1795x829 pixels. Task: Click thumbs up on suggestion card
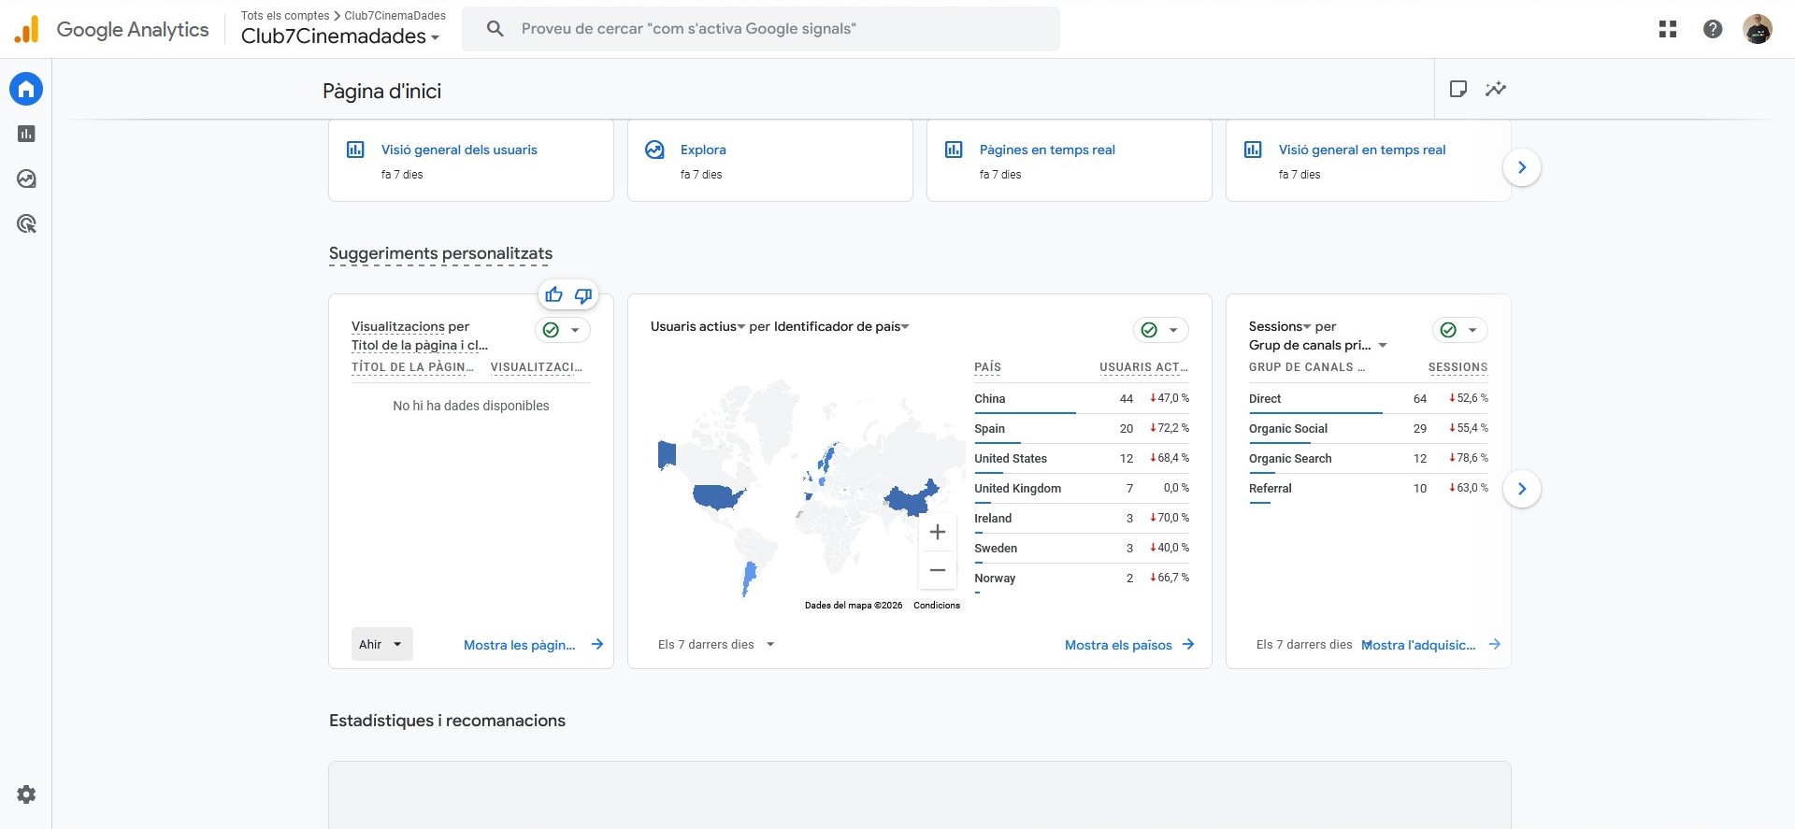tap(554, 295)
